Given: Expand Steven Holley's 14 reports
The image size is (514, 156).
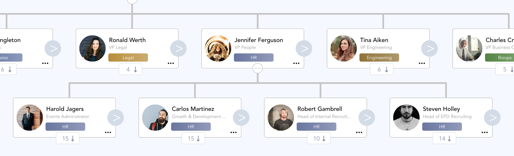Looking at the screenshot, I should pos(444,139).
